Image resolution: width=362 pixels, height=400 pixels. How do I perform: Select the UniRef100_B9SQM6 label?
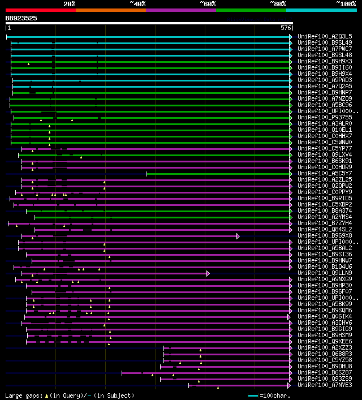(325, 310)
